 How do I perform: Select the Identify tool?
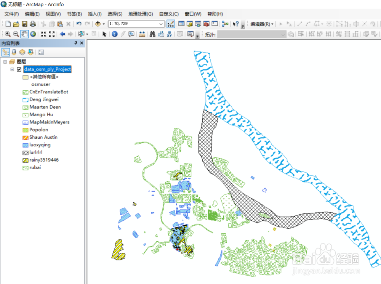tap(115, 34)
